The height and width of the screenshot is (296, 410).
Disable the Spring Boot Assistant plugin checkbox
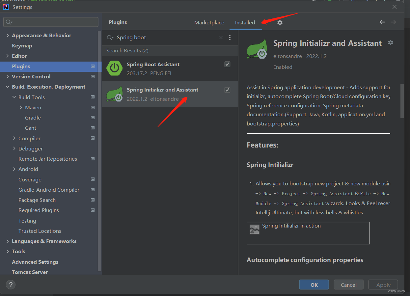pos(227,64)
